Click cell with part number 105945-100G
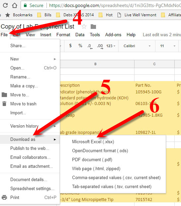 click(x=154, y=92)
